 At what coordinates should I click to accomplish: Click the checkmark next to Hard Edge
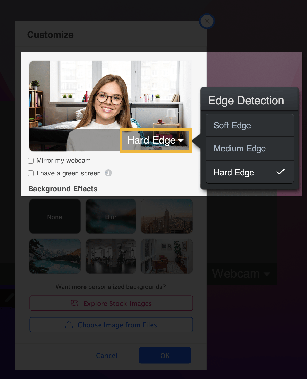pyautogui.click(x=280, y=172)
